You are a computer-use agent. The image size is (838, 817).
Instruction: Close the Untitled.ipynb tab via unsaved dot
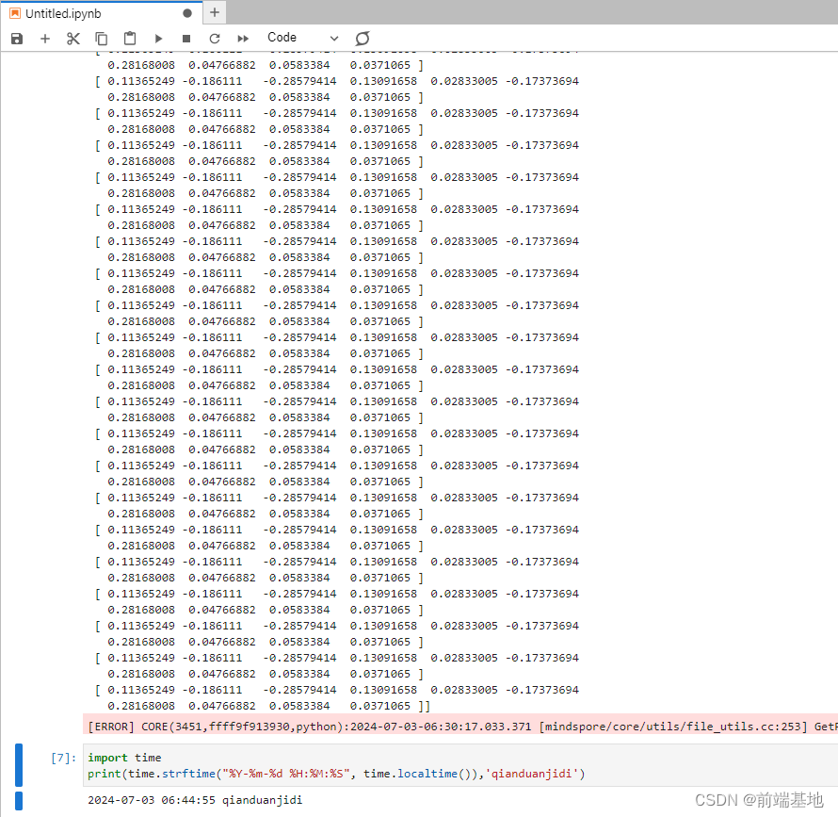tap(187, 13)
